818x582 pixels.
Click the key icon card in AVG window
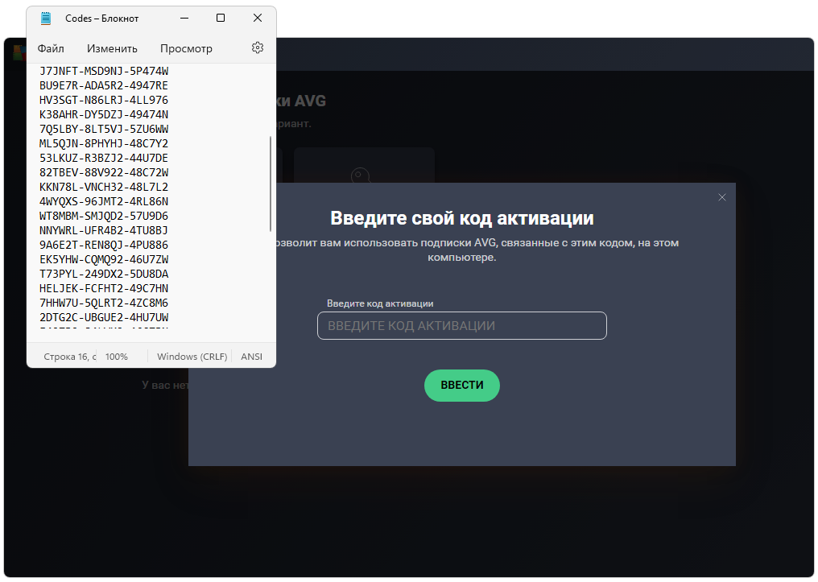click(x=364, y=165)
